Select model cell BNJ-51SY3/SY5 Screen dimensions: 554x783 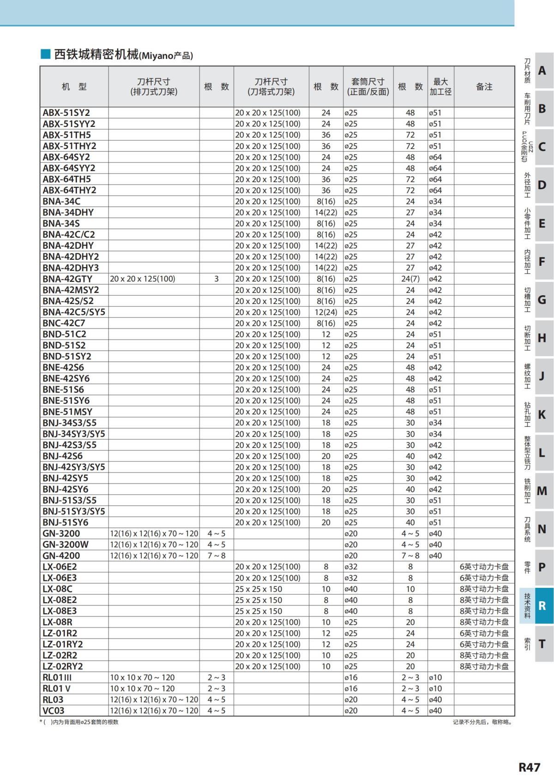[x=74, y=511]
